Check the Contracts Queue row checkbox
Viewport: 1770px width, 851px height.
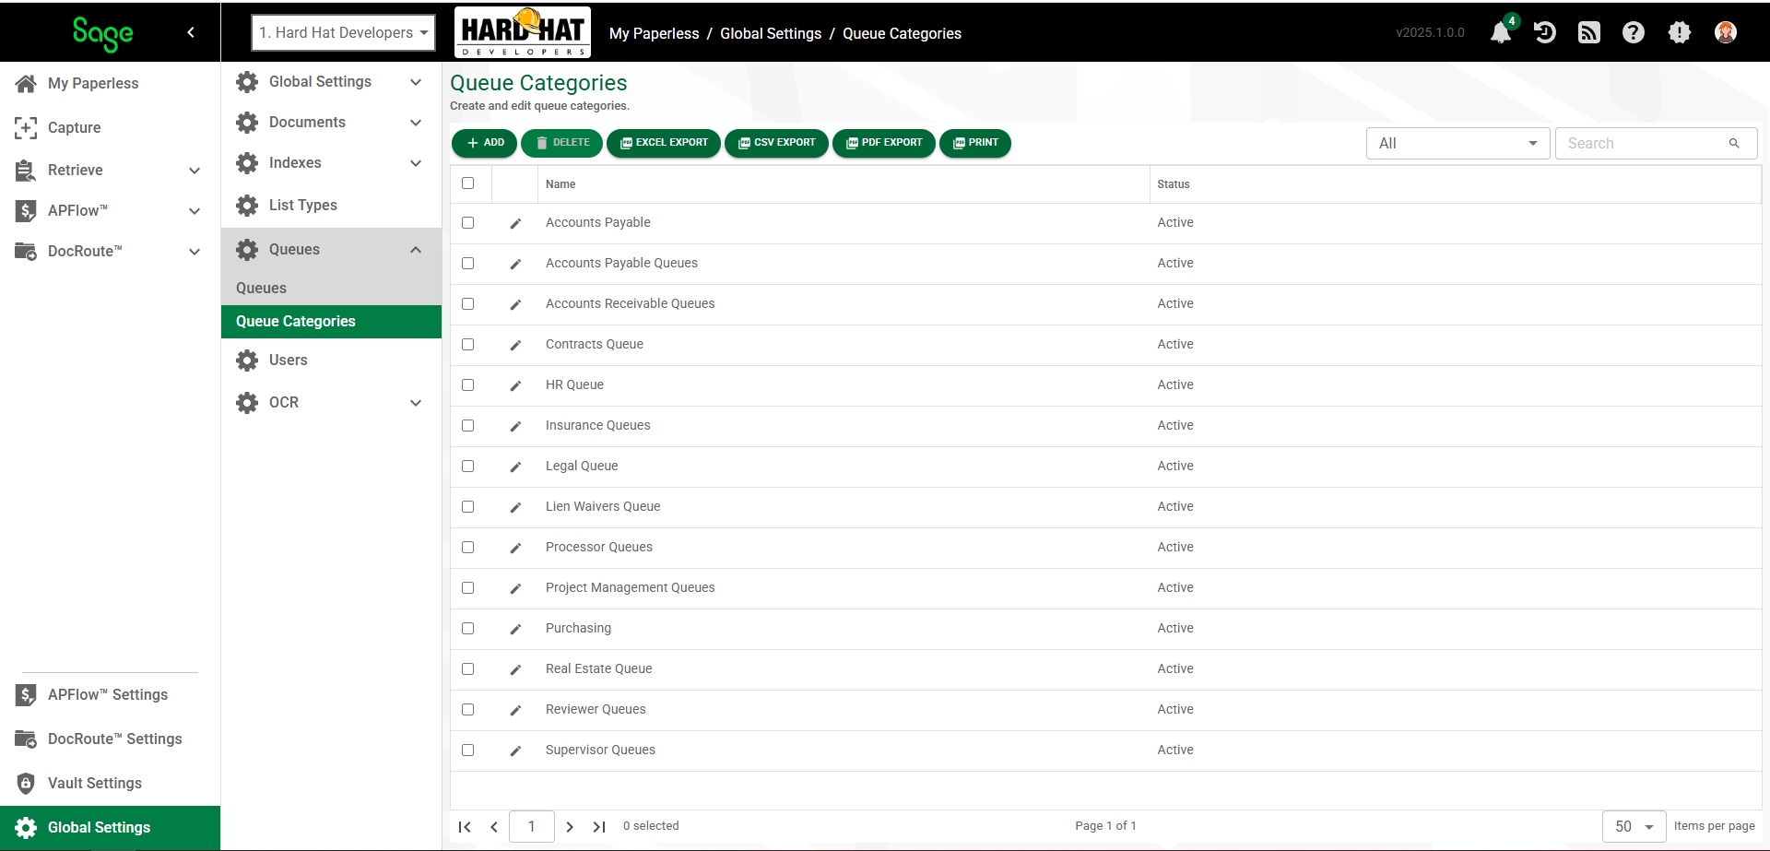coord(468,344)
